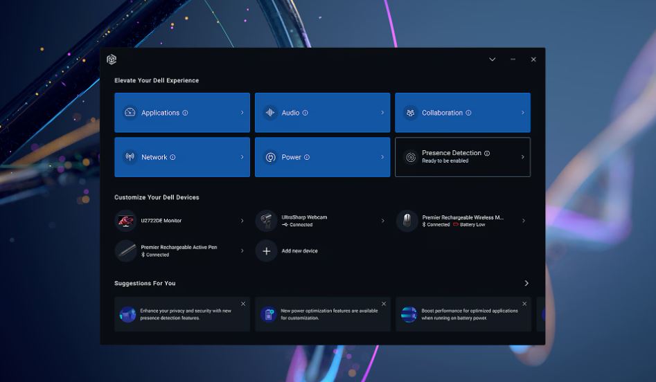Click the Collaboration people icon

pyautogui.click(x=410, y=113)
